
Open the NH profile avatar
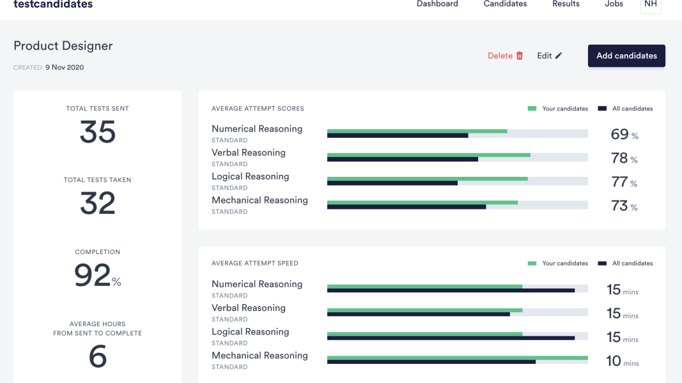pos(651,4)
